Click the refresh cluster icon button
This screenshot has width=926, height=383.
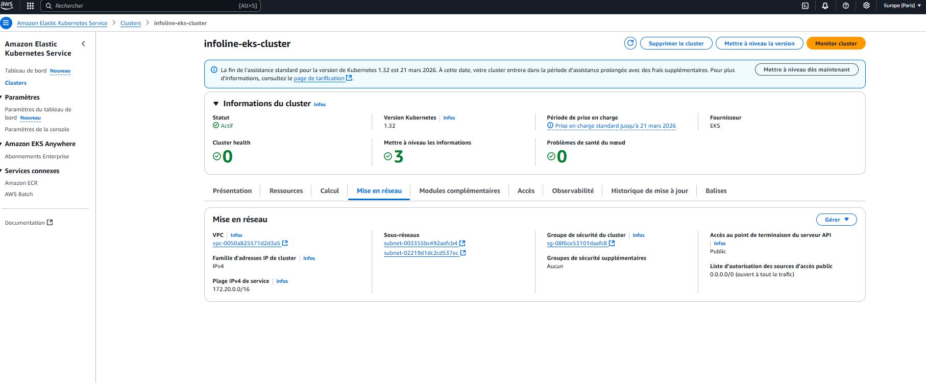630,43
